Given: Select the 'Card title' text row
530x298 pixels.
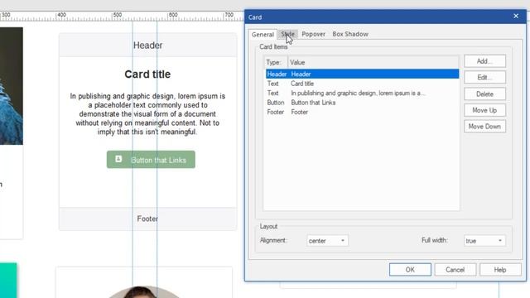Looking at the screenshot, I should [362, 84].
